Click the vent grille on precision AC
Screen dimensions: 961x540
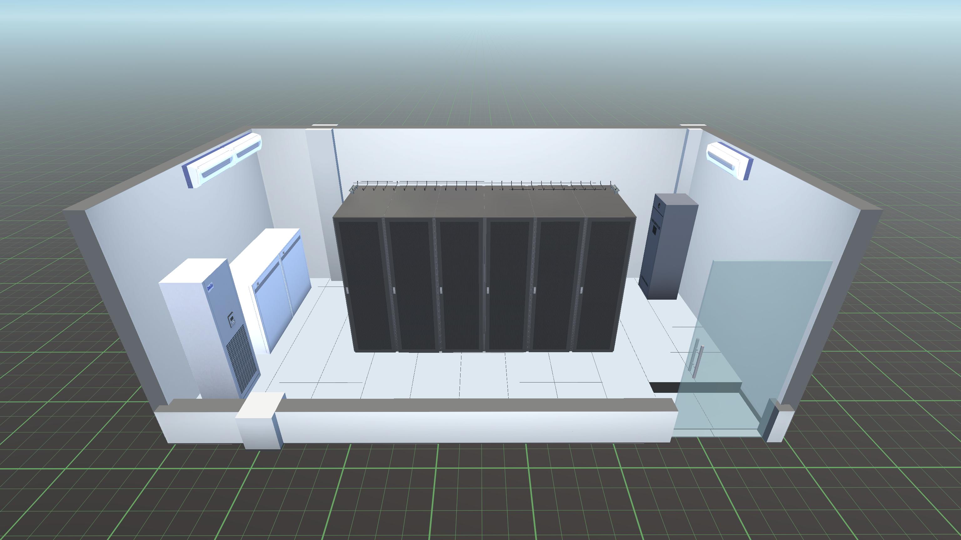[242, 358]
